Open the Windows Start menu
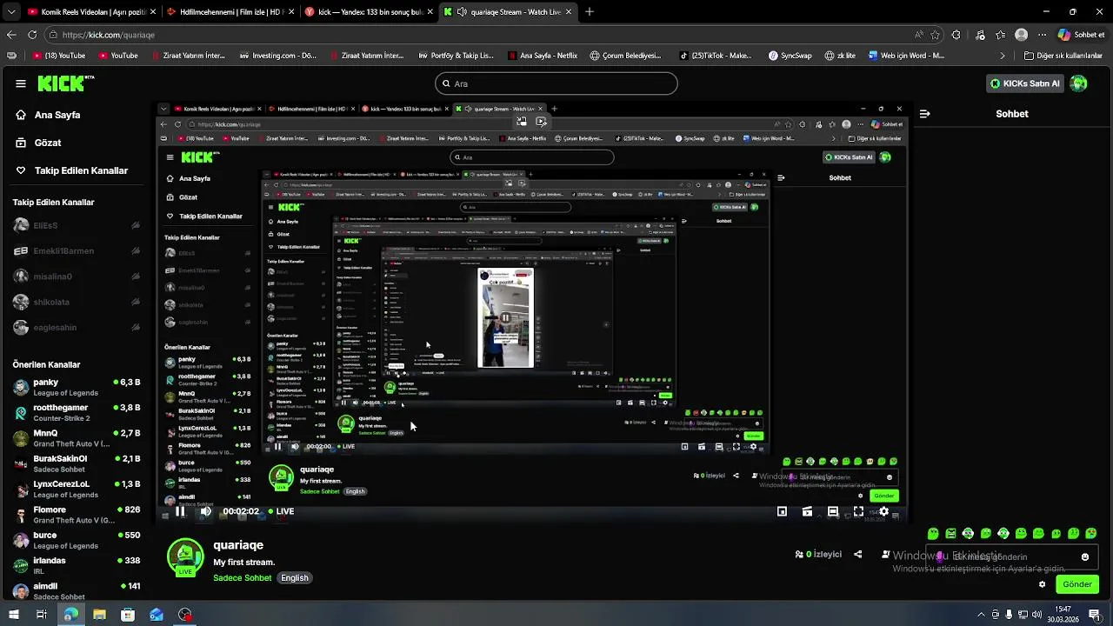The width and height of the screenshot is (1113, 626). point(13,615)
